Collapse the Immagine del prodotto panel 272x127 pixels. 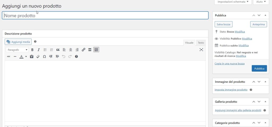(x=265, y=82)
